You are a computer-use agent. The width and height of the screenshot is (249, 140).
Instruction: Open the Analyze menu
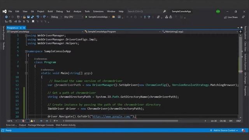point(77,11)
